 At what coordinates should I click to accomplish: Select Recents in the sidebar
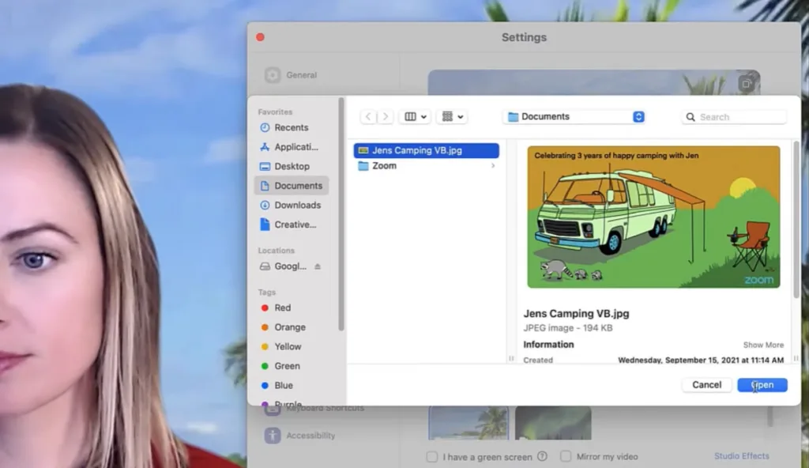pyautogui.click(x=291, y=127)
